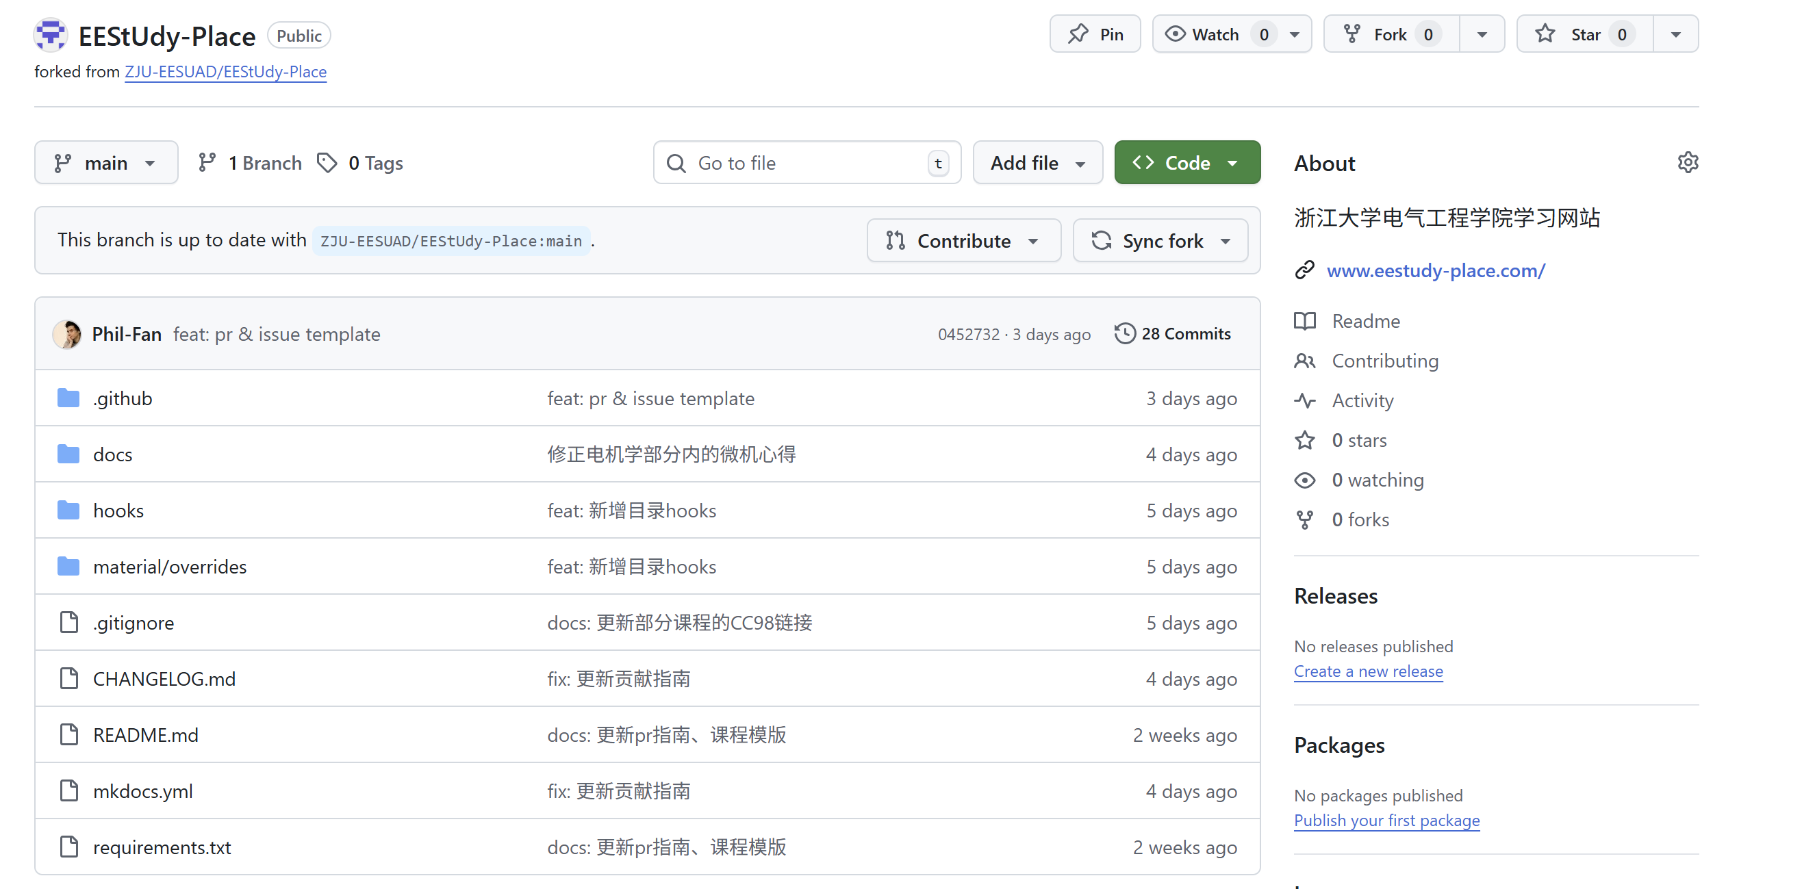Click the Tags icon next to 0 Tags
This screenshot has width=1802, height=889.
tap(327, 163)
